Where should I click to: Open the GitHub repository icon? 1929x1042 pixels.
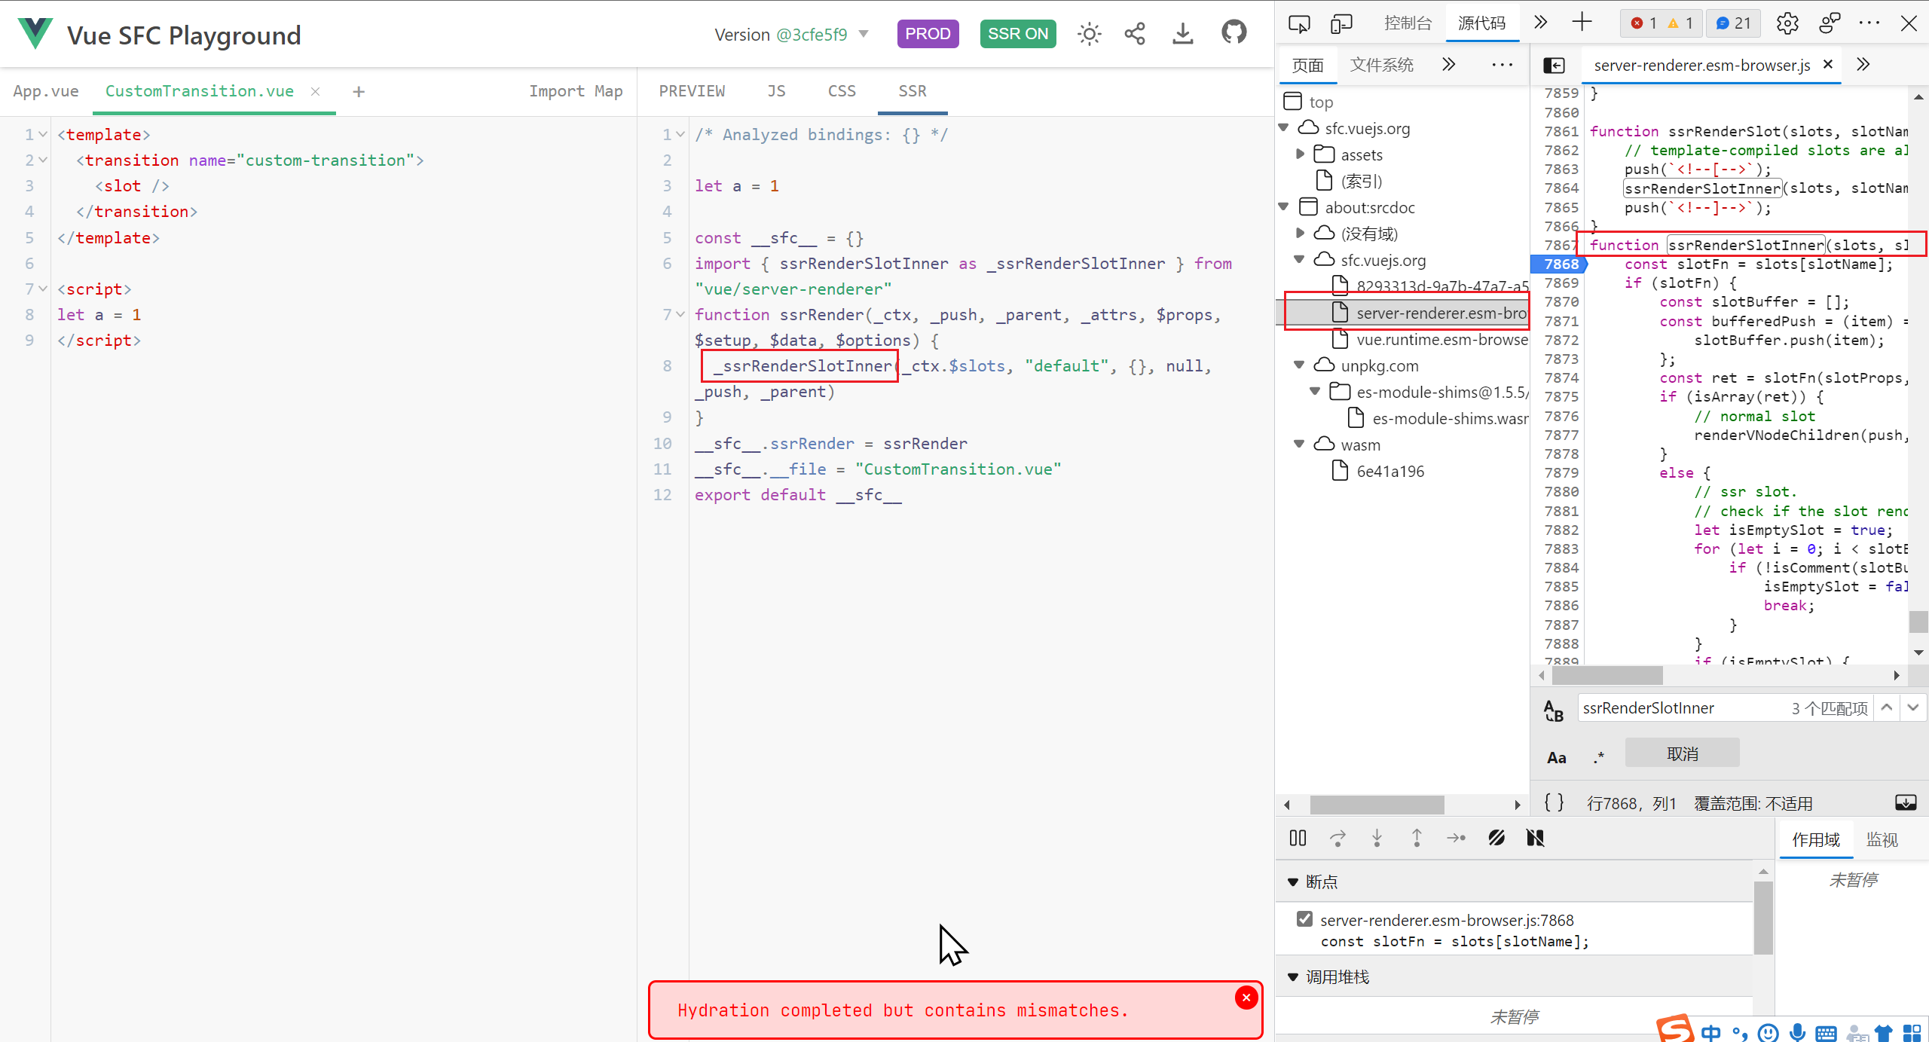tap(1234, 32)
